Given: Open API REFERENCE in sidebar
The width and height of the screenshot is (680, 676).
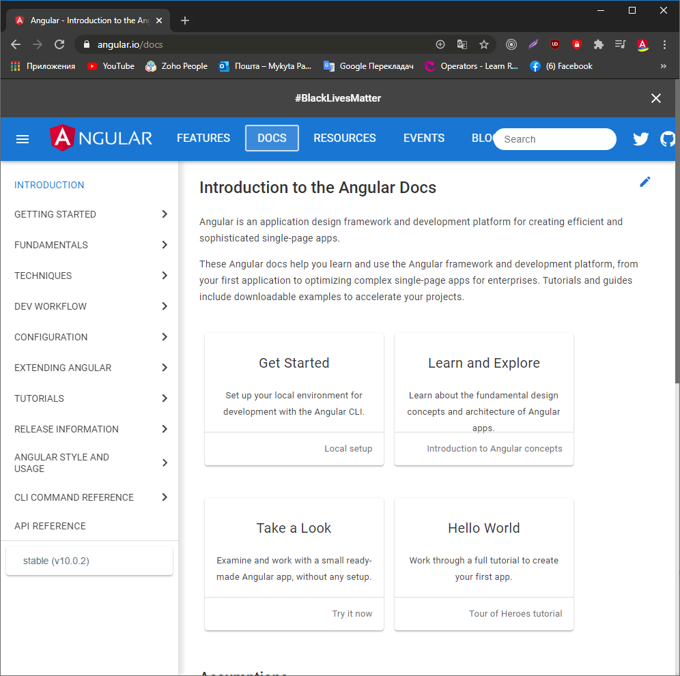Looking at the screenshot, I should coord(50,526).
